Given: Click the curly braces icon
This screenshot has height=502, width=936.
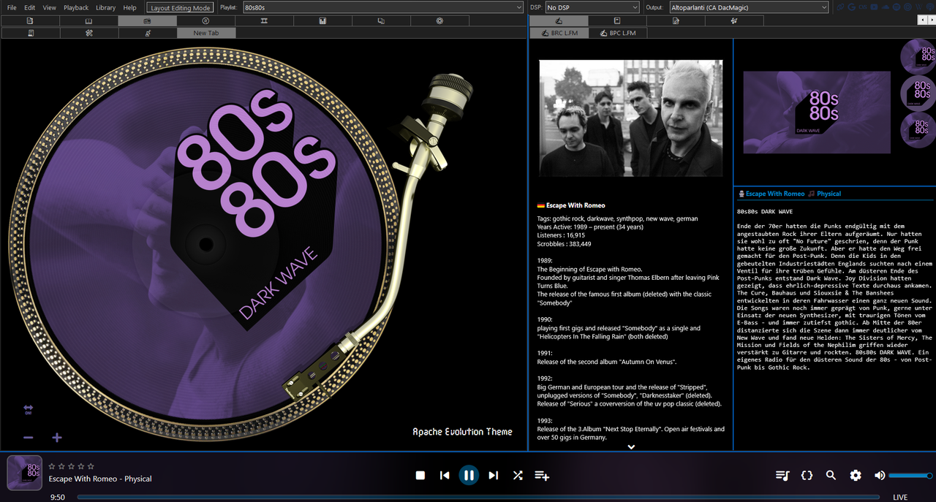Looking at the screenshot, I should point(807,475).
